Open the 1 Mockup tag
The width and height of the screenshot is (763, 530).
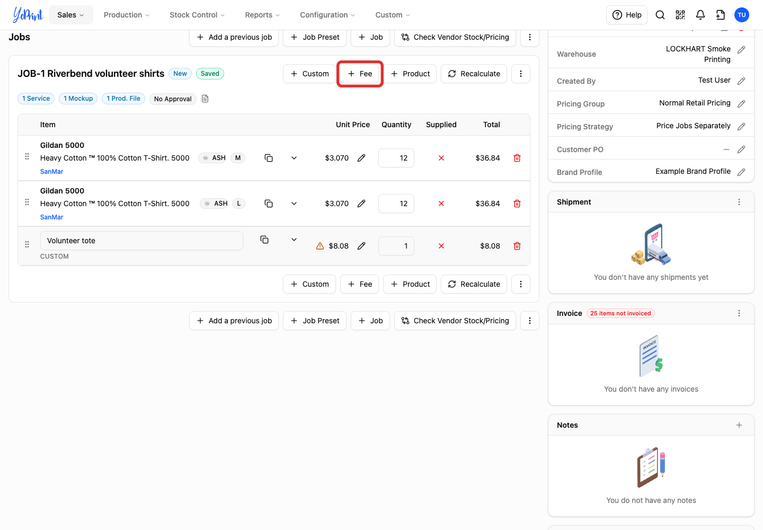78,99
